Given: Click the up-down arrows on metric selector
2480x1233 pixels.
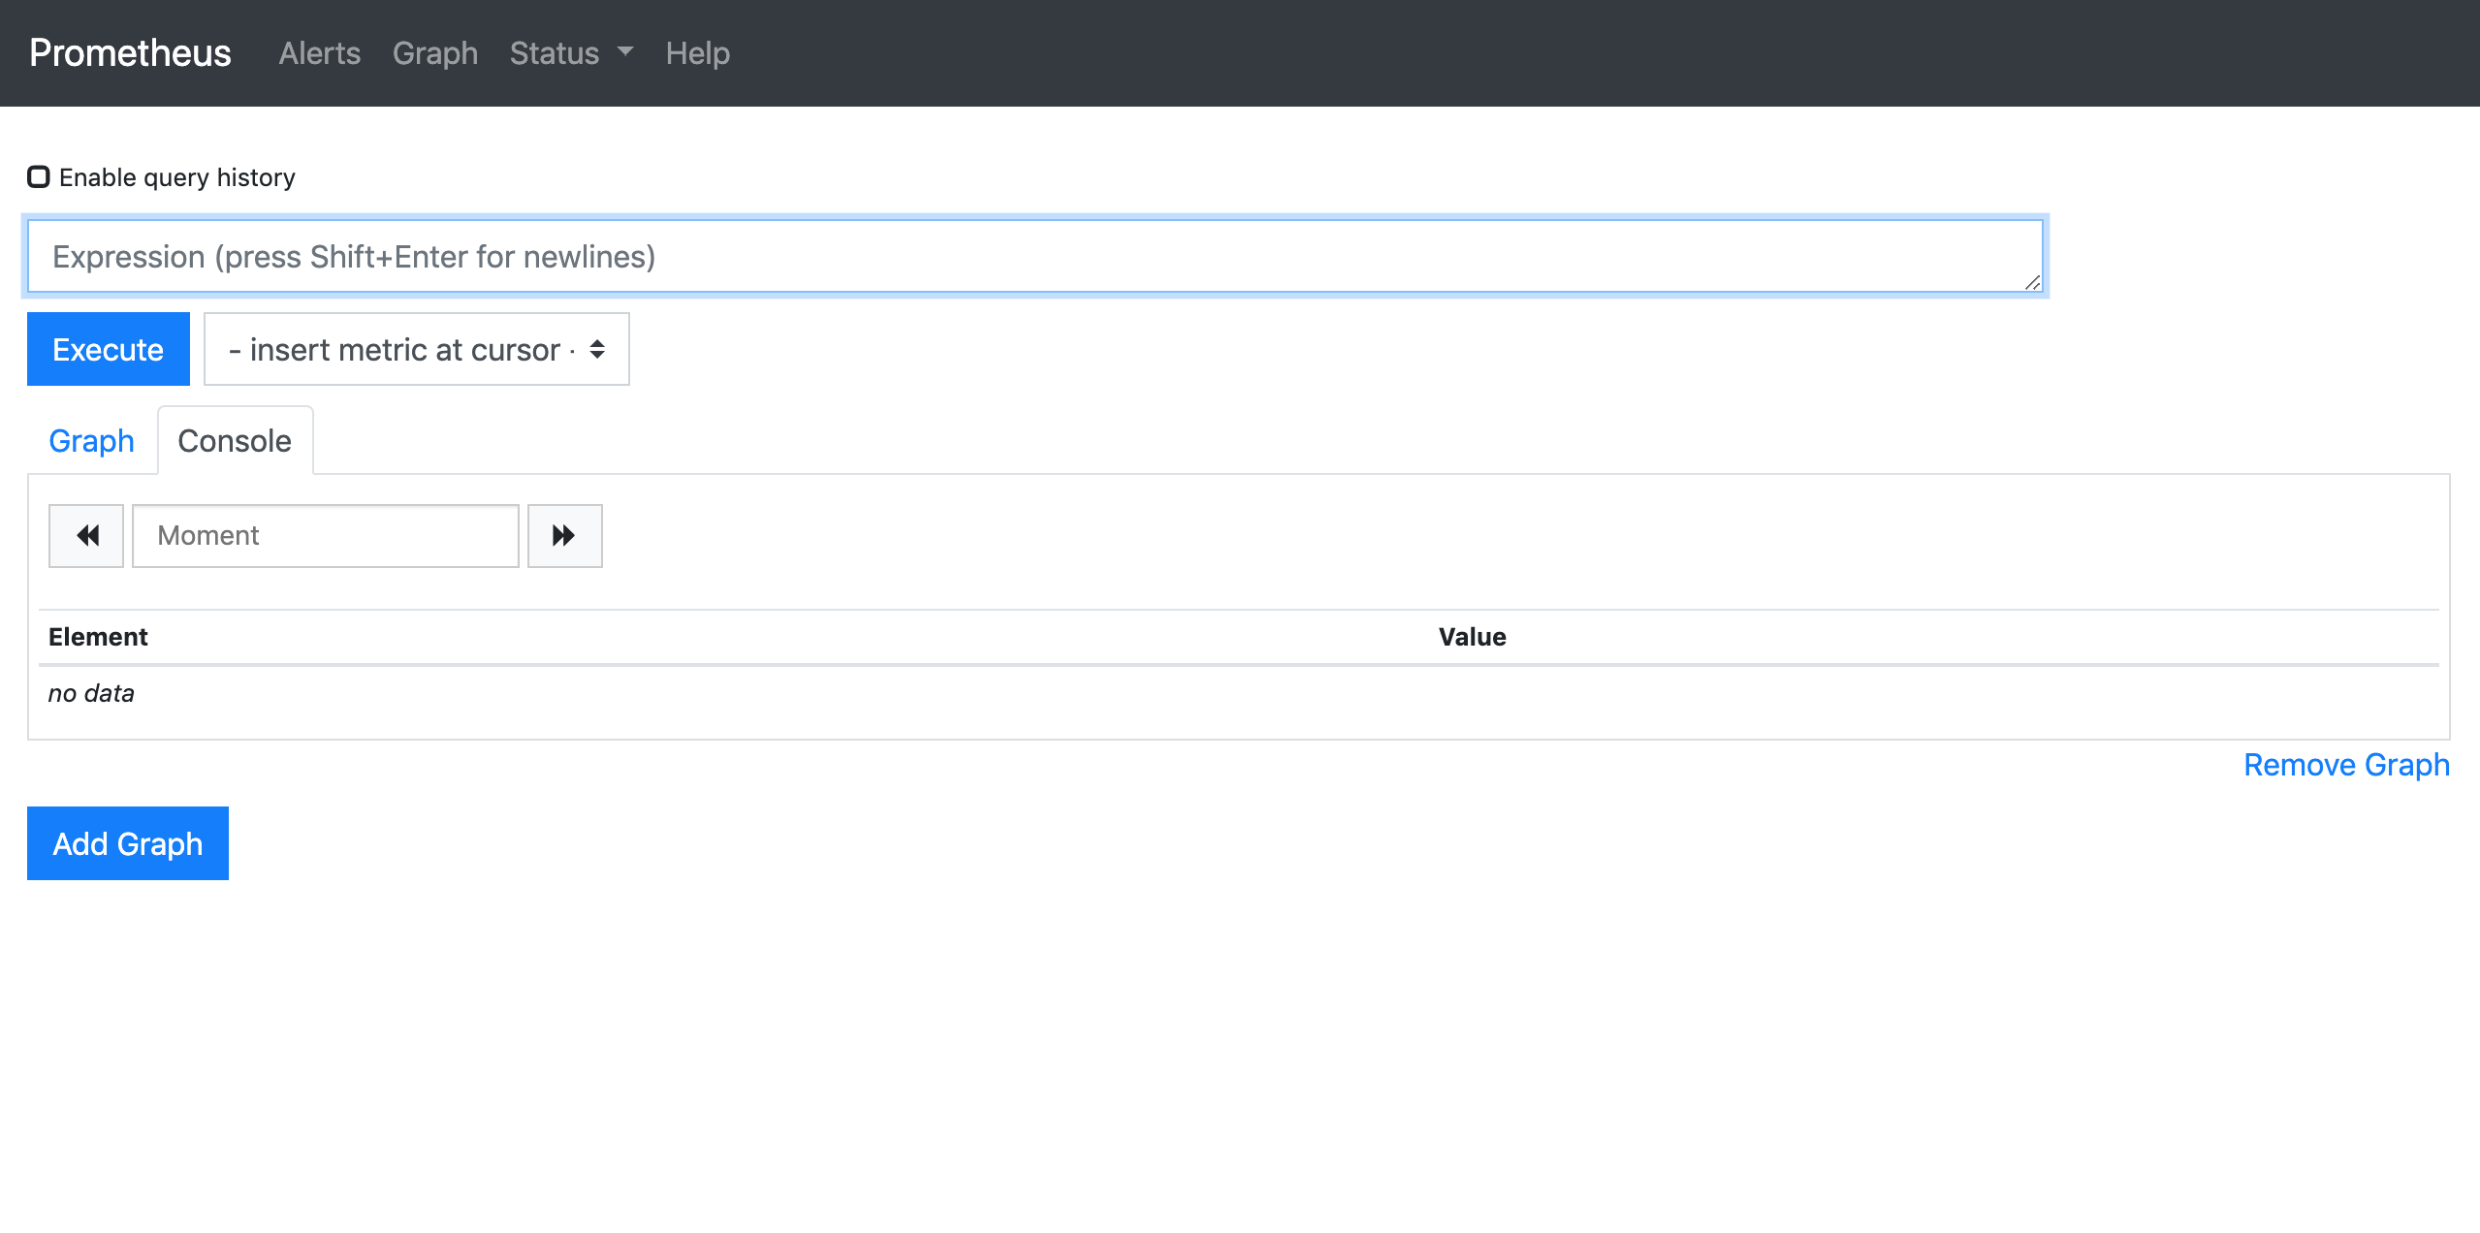Looking at the screenshot, I should 597,349.
